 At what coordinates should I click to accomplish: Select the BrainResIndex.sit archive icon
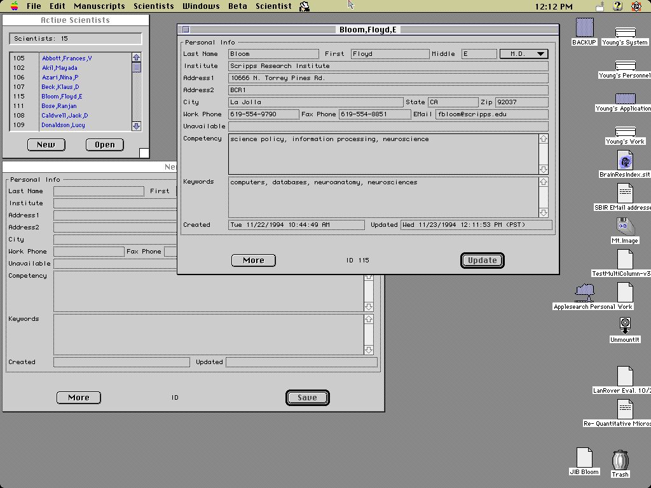click(625, 162)
